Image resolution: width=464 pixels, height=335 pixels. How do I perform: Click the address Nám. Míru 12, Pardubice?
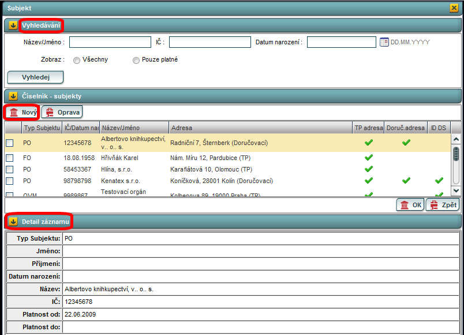click(210, 158)
